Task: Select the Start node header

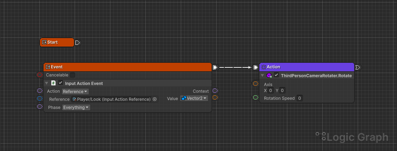Action: [57, 42]
